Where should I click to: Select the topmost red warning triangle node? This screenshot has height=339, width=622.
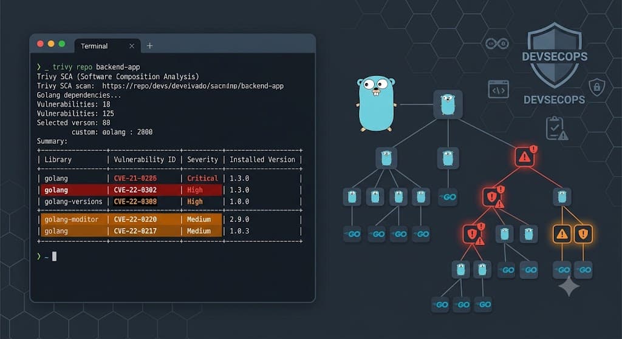[525, 157]
